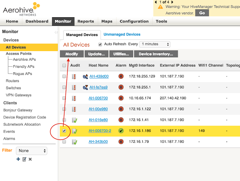This screenshot has height=181, width=240.
Task: Open the Reports tab
Action: 86,21
